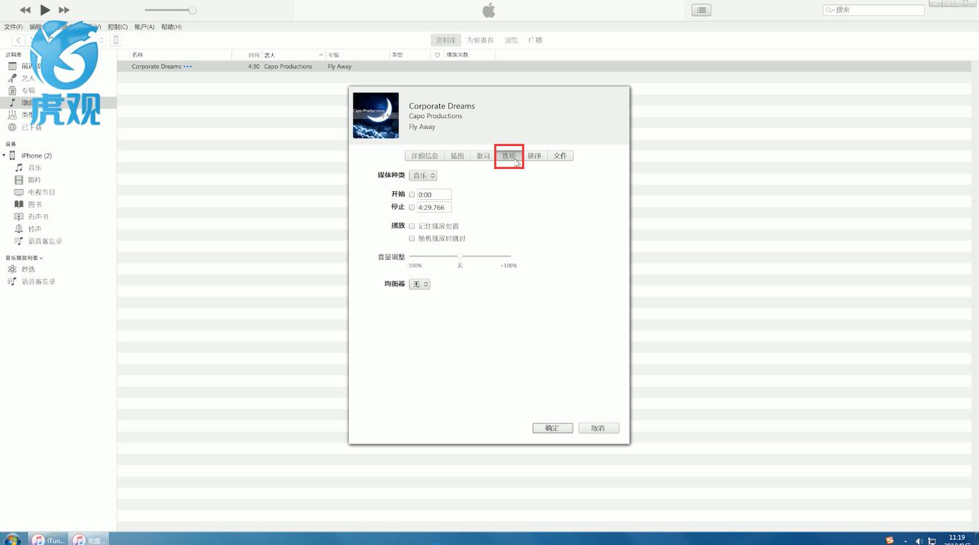Enable the 停止 stop time checkbox
The image size is (979, 545).
(412, 208)
